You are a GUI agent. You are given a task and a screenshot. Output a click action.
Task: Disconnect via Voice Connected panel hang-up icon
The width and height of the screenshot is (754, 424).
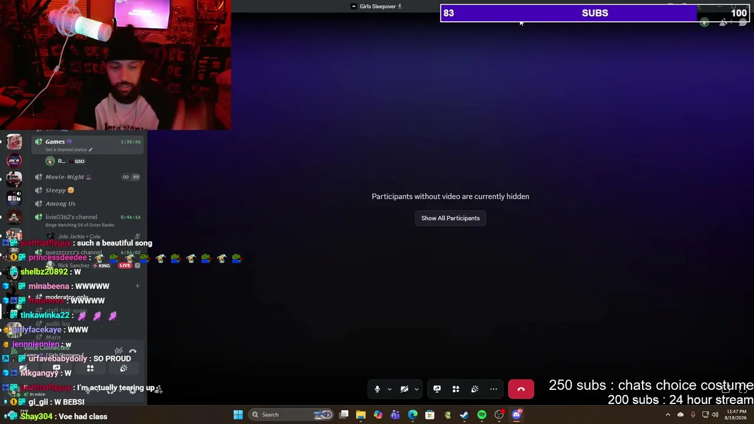[x=133, y=352]
